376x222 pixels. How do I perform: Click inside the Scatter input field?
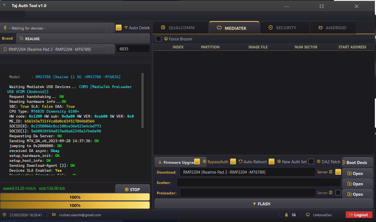(x=259, y=182)
